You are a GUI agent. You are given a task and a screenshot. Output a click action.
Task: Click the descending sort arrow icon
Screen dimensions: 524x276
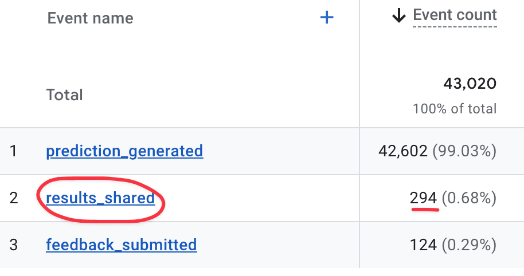(398, 16)
